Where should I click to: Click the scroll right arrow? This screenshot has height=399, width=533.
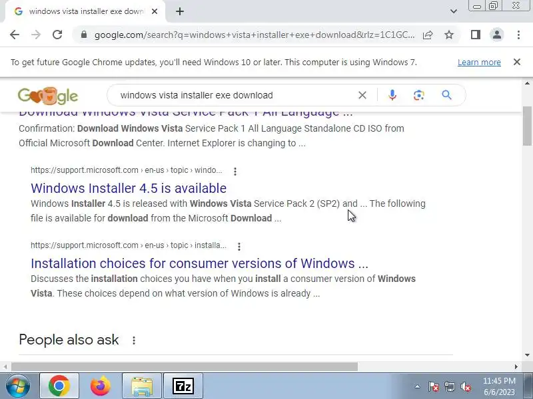516,366
